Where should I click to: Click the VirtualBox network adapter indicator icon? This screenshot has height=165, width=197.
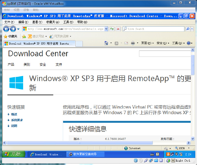pos(151,160)
